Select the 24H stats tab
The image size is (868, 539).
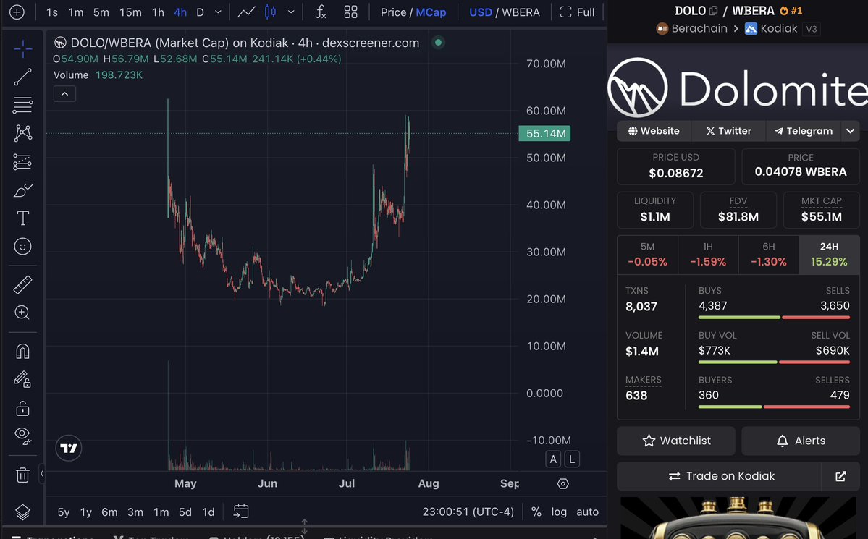pos(829,255)
